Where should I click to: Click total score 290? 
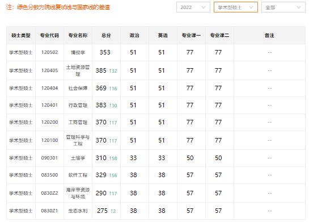[x=101, y=193]
